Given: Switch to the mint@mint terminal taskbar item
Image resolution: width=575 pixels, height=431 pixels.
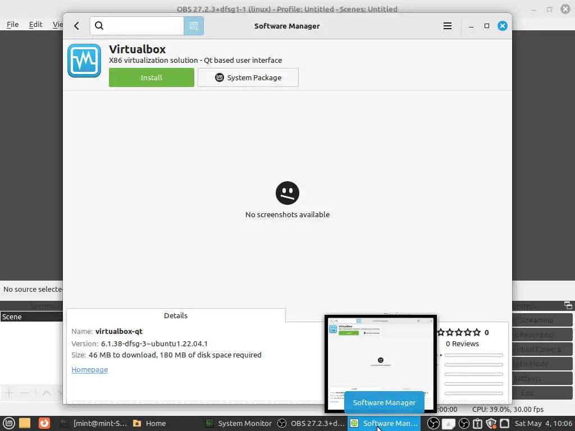Looking at the screenshot, I should 94,423.
